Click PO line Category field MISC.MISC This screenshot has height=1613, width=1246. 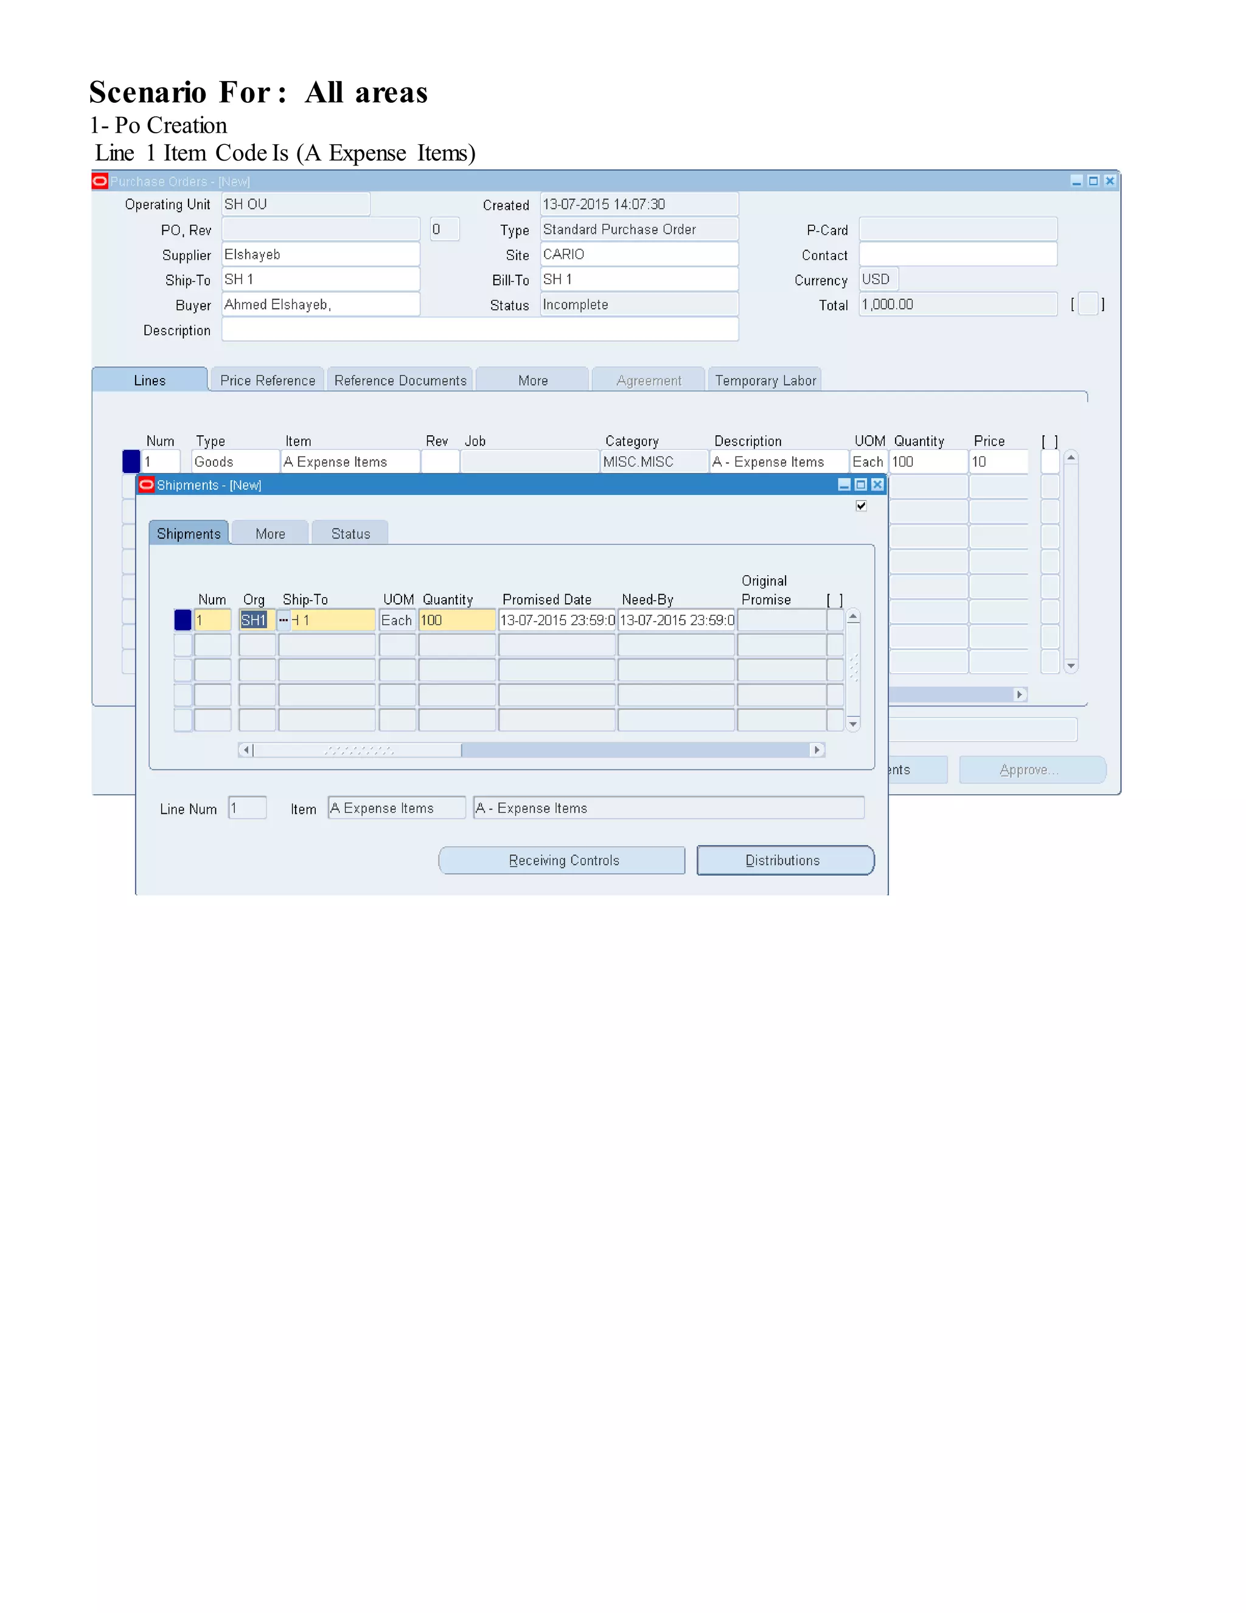[654, 461]
